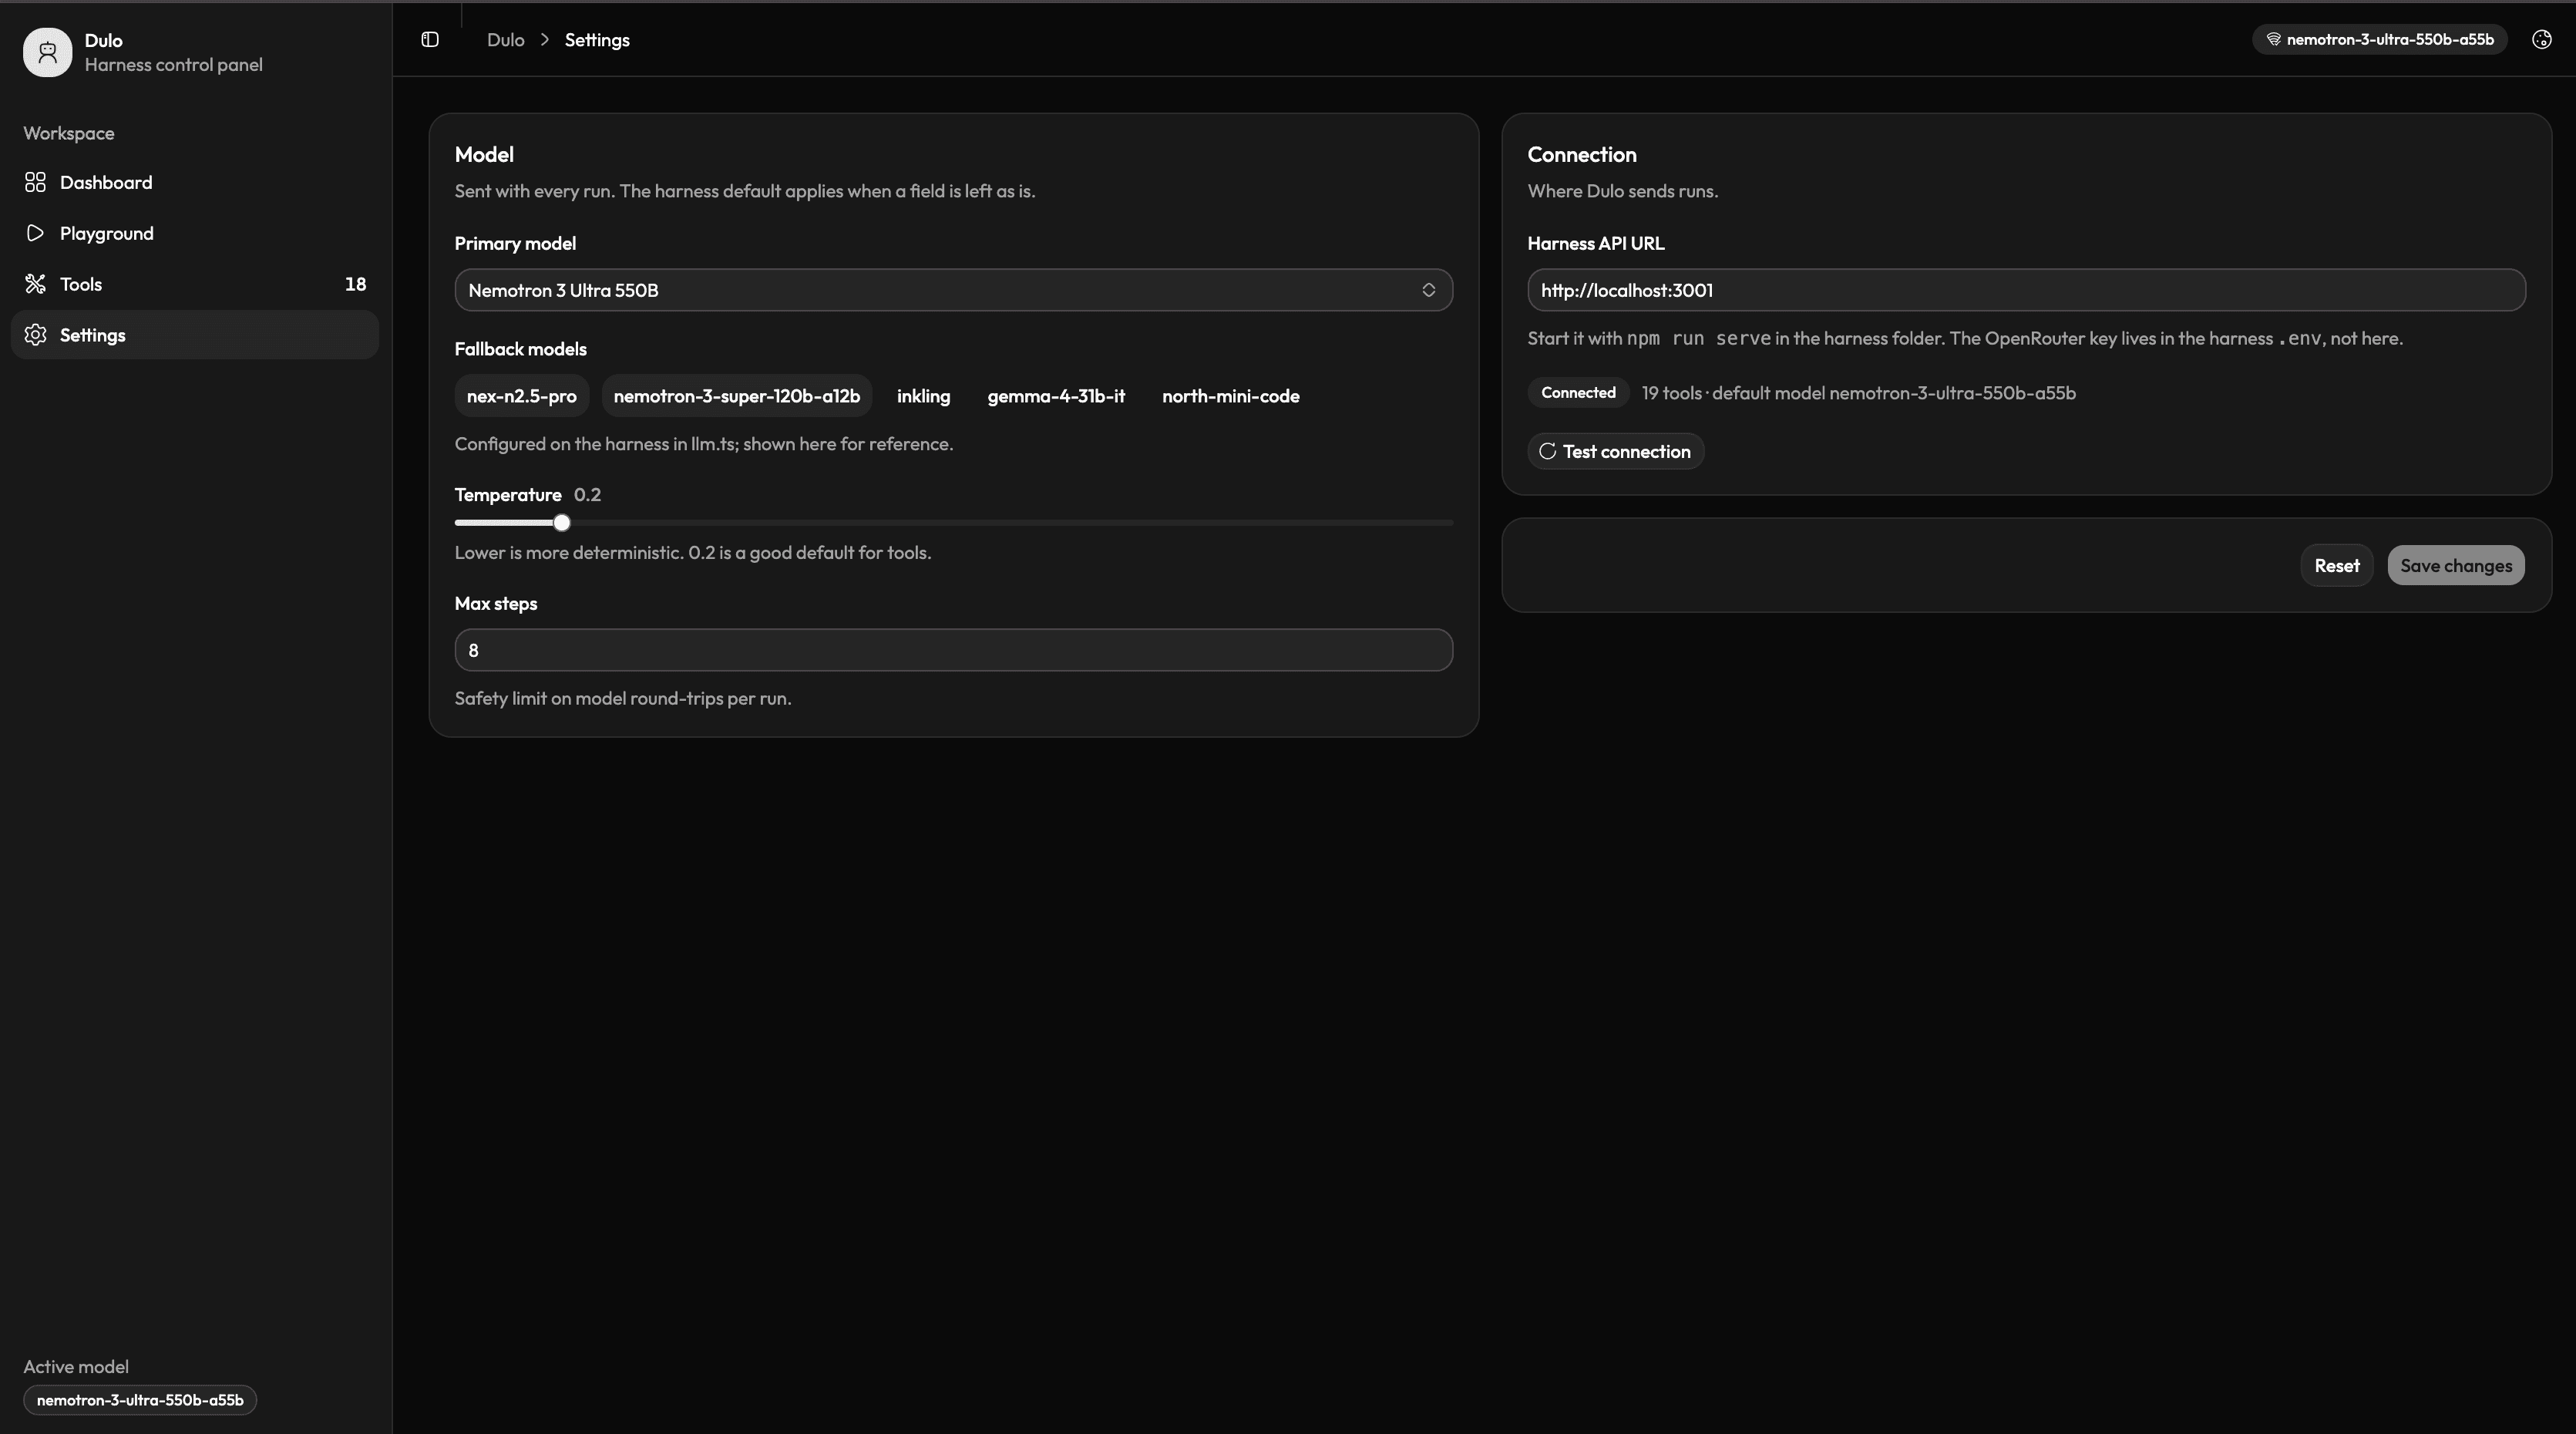Screen dimensions: 2576x1434
Task: Click the nex-n2.5-pro fallback chip
Action: click(521, 396)
